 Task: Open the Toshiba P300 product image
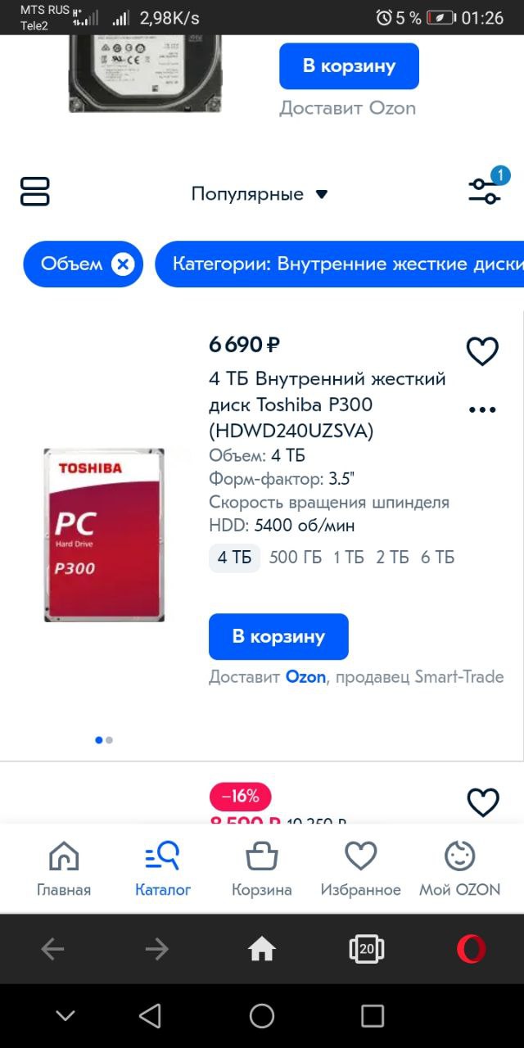coord(104,535)
